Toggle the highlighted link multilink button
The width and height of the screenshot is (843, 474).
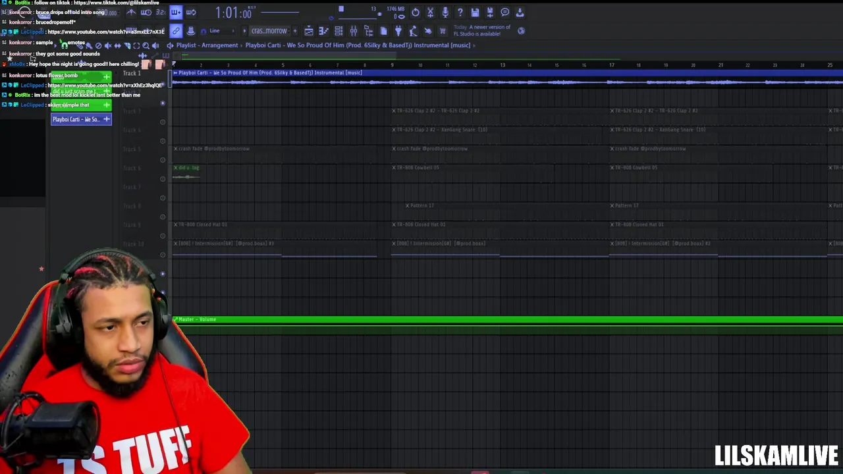tap(176, 31)
